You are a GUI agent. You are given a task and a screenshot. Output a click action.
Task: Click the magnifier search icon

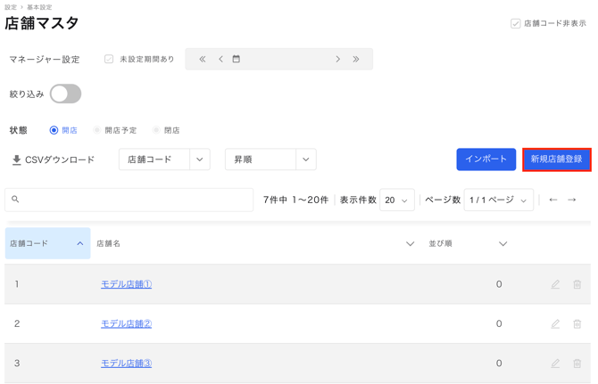pyautogui.click(x=15, y=199)
